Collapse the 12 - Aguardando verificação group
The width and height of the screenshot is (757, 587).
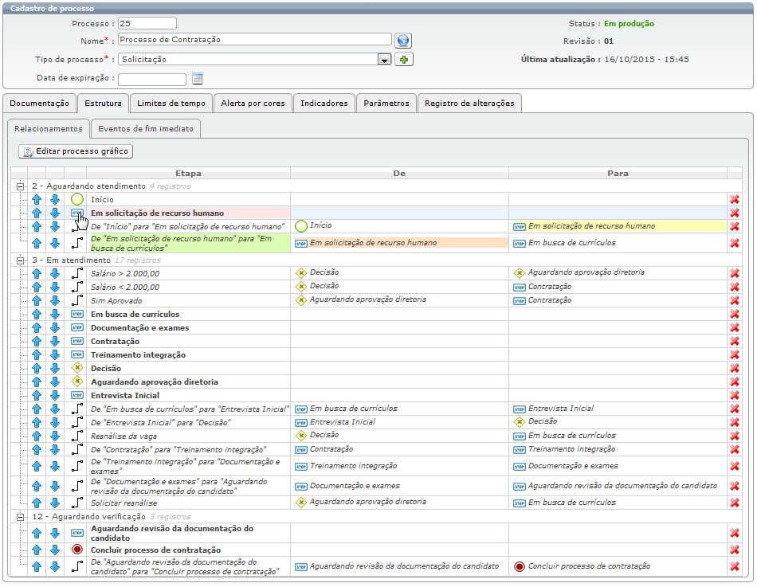pos(20,517)
